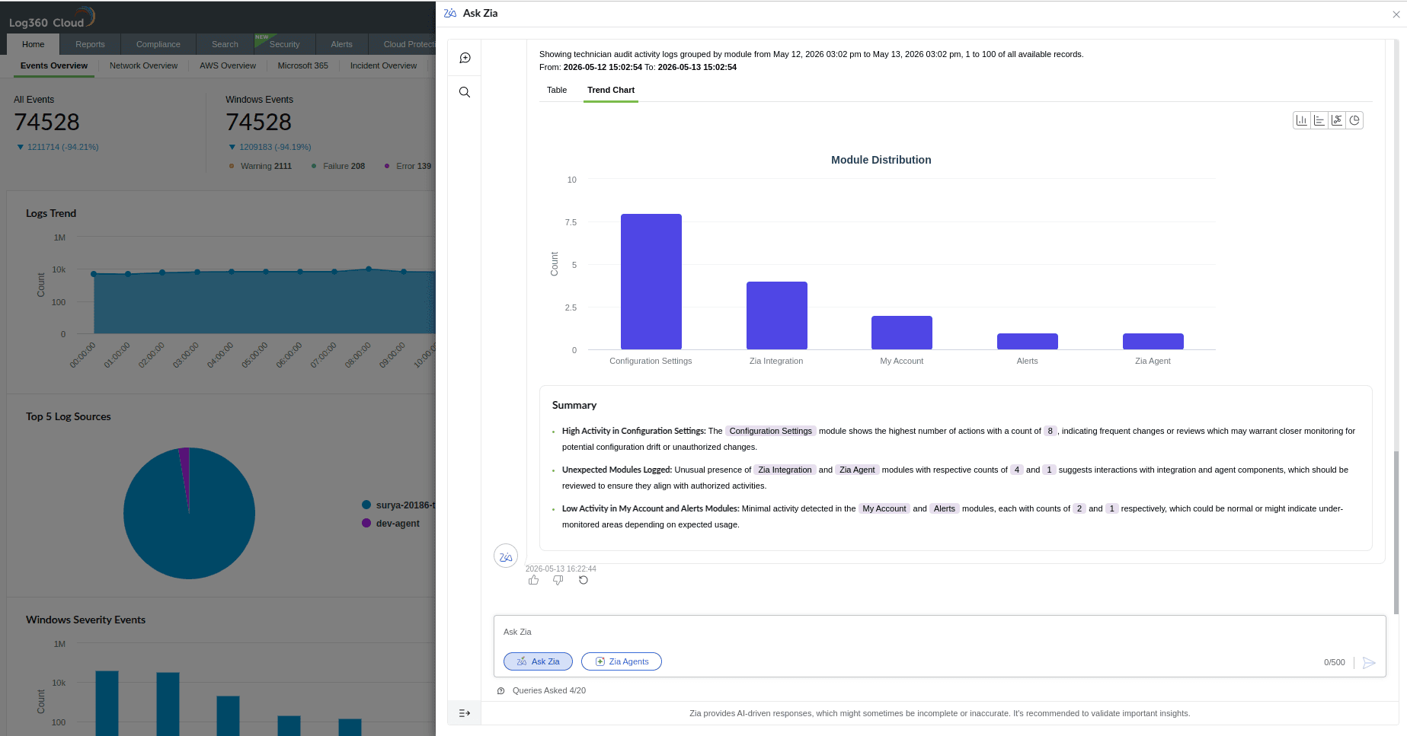Open the Compliance tab
Viewport: 1407px width, 736px height.
click(x=158, y=44)
